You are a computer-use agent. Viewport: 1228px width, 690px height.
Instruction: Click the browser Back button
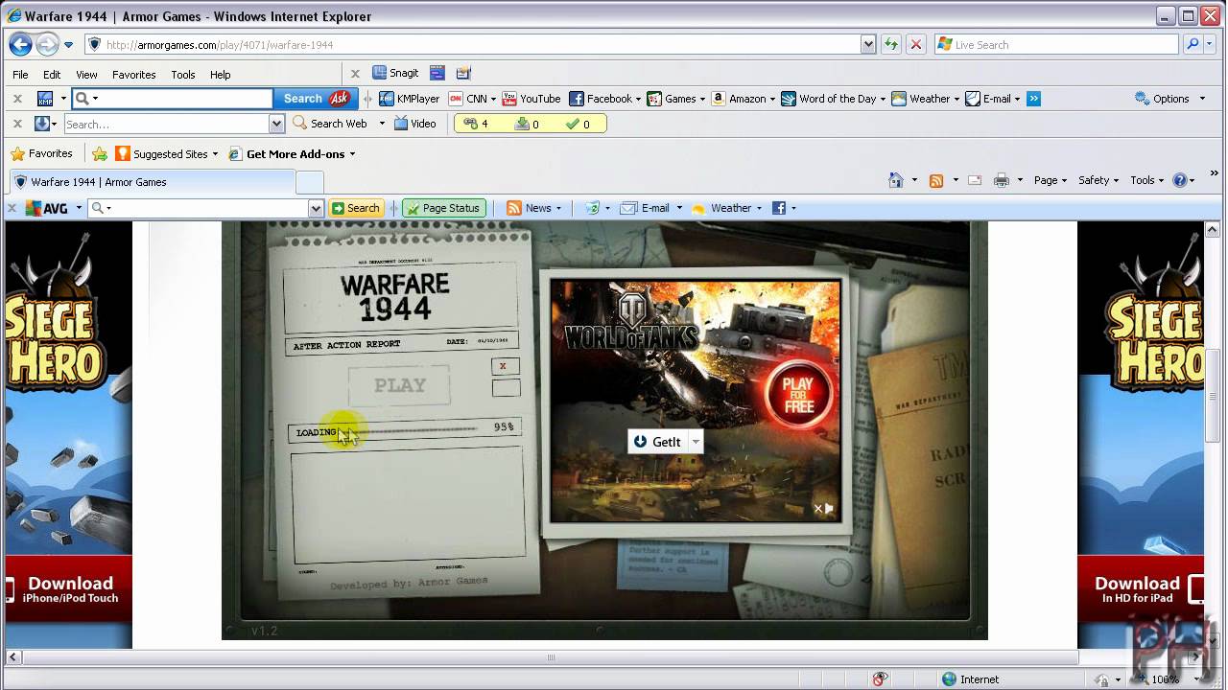pos(20,44)
